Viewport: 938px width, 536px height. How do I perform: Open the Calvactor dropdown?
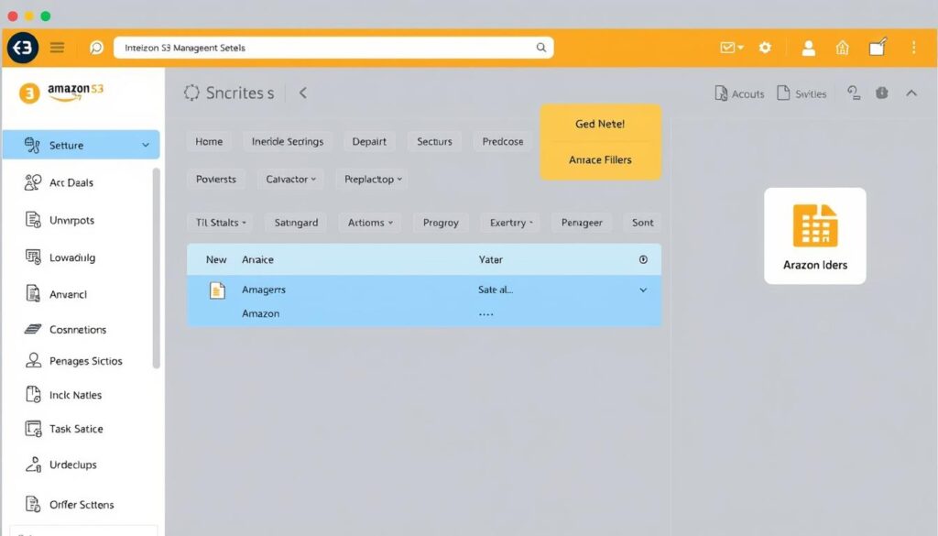290,179
